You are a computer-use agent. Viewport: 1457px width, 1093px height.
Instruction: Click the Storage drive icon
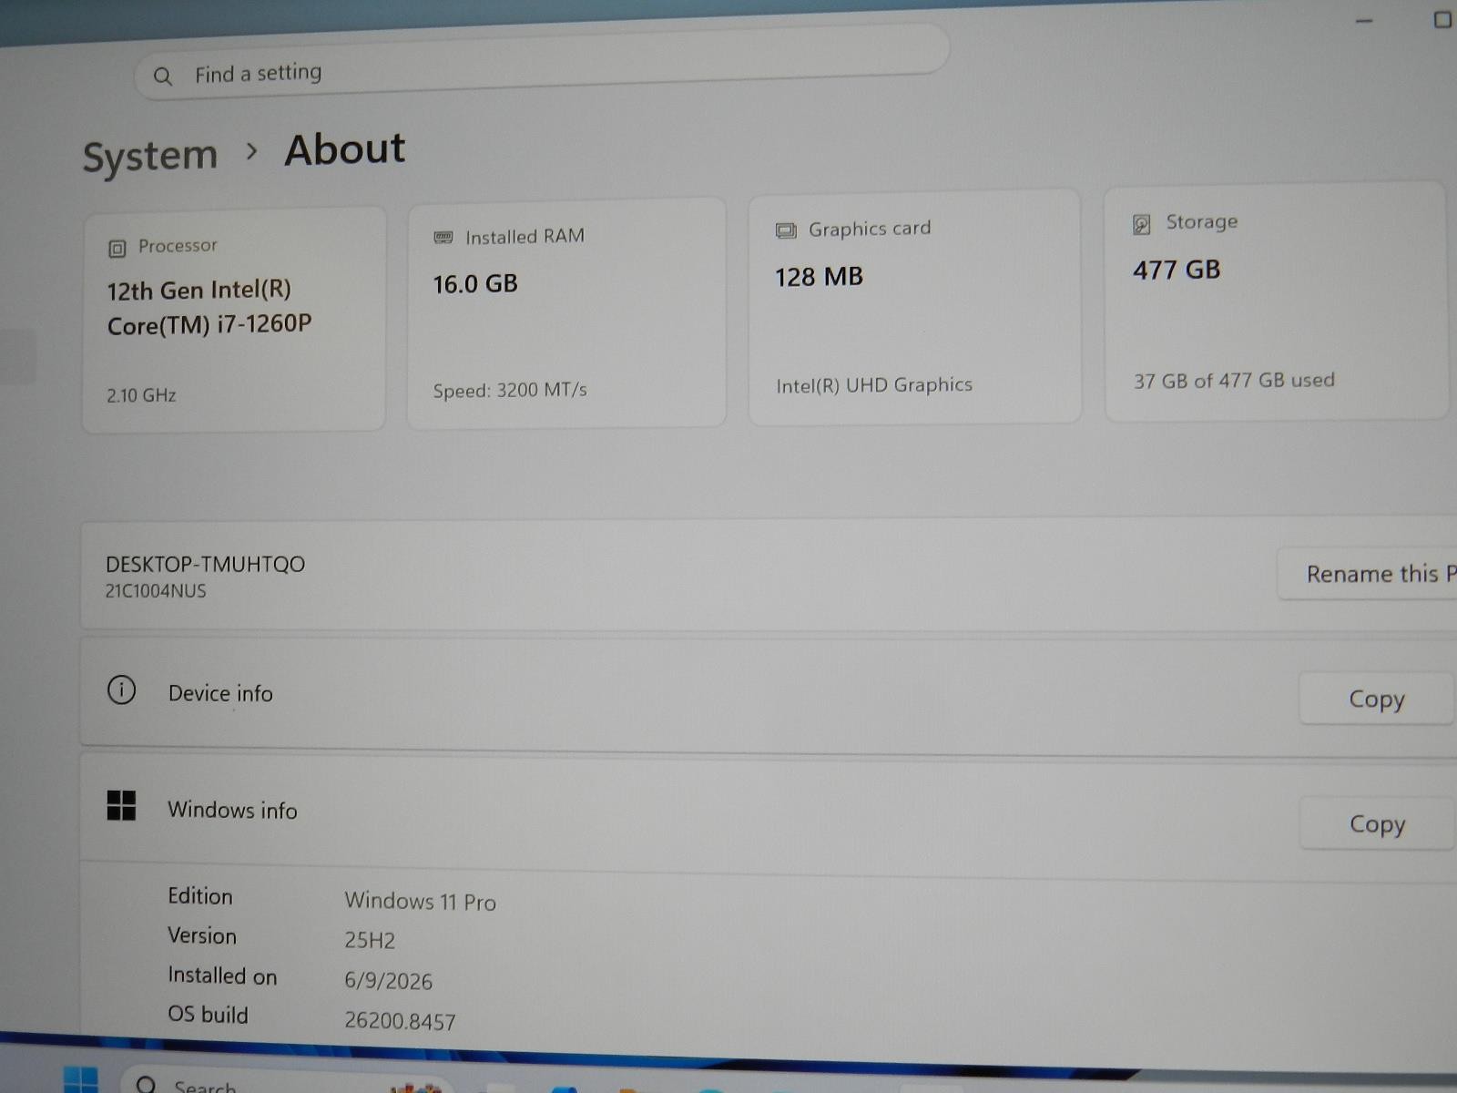[x=1142, y=224]
